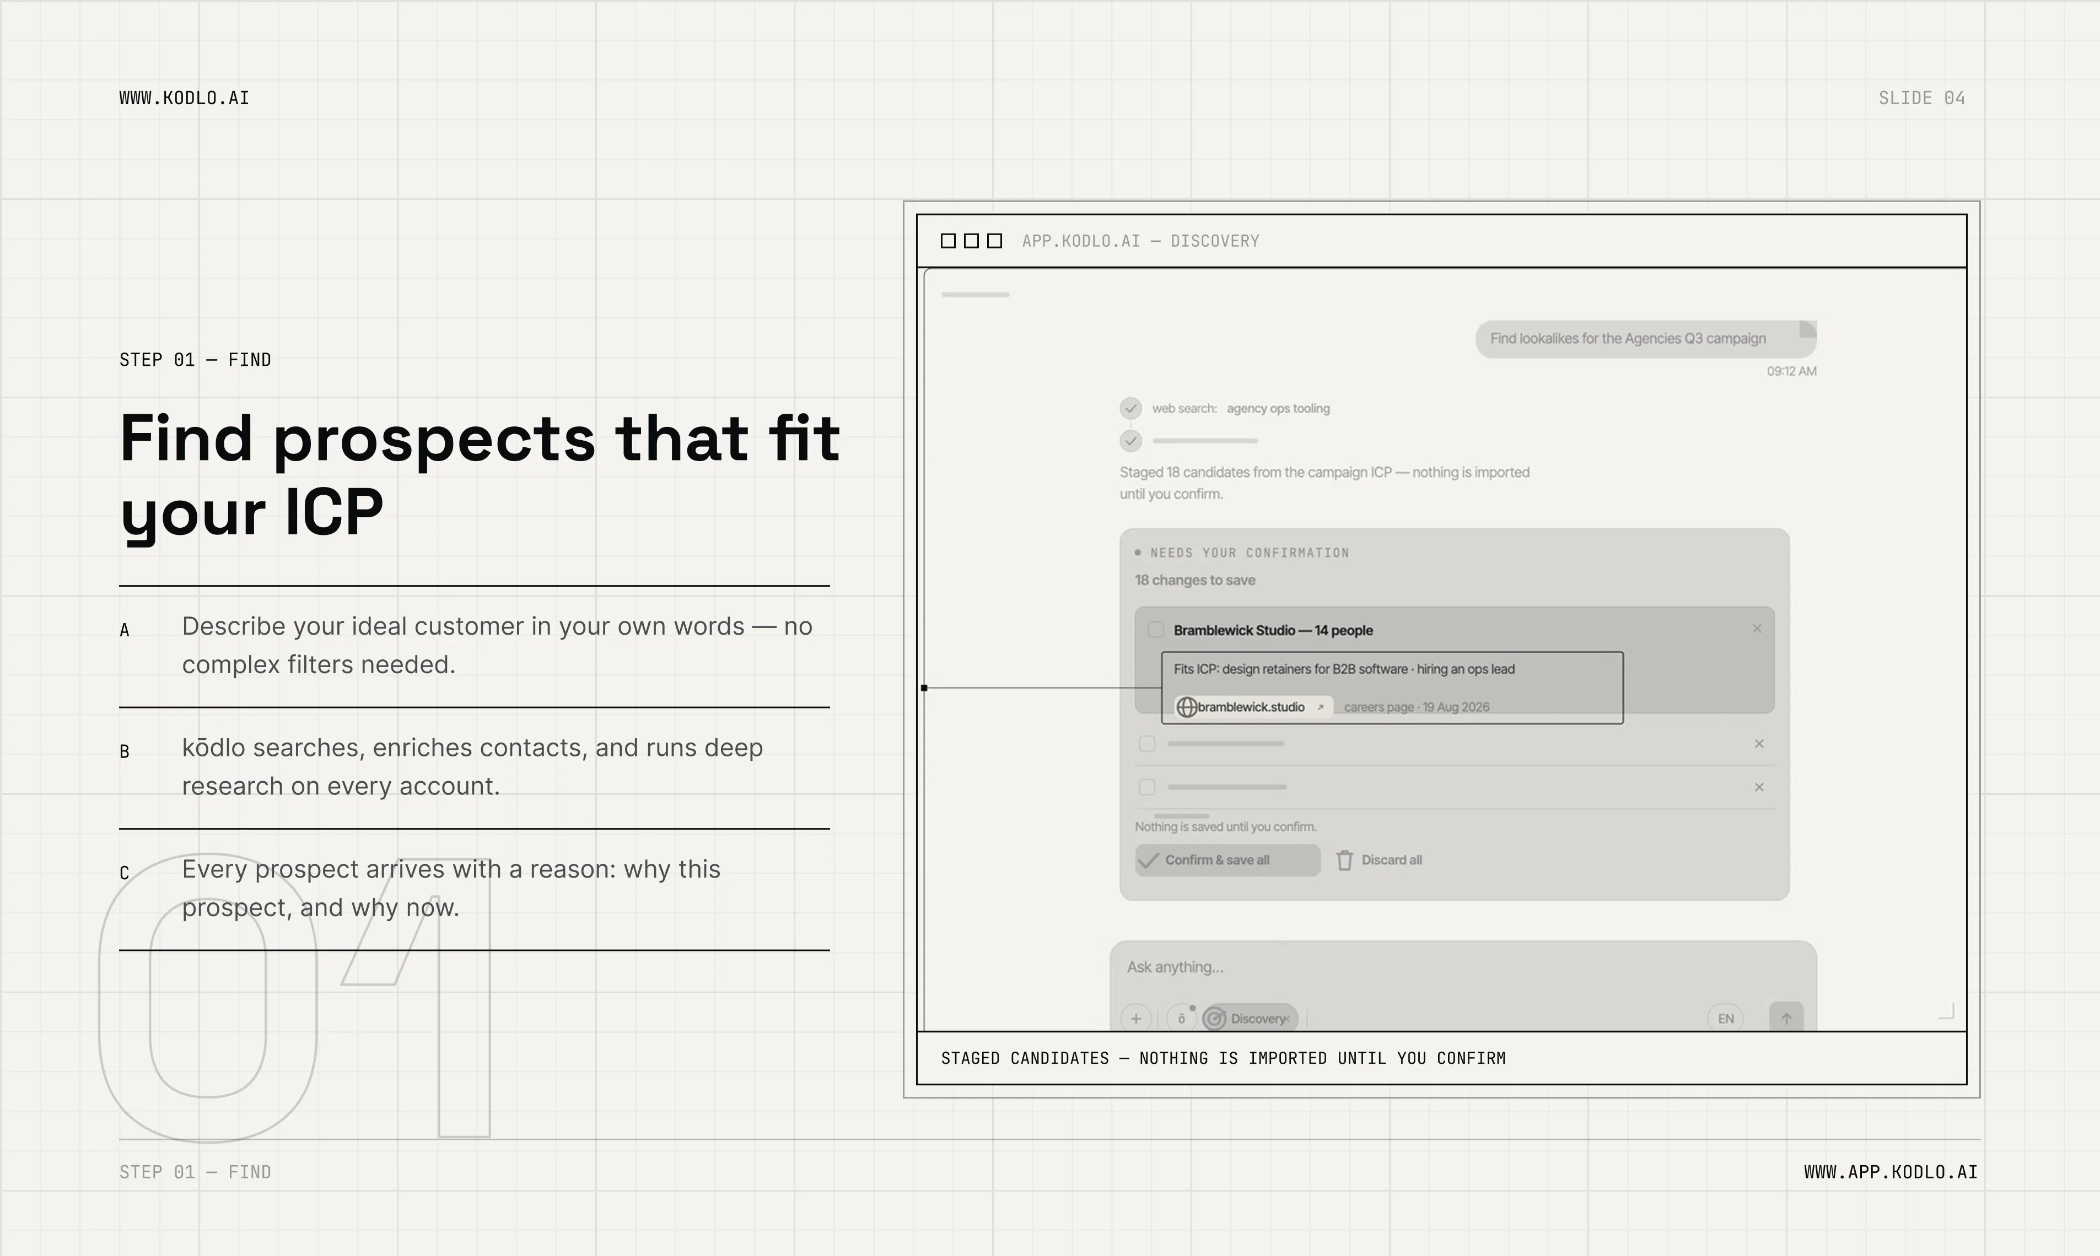The image size is (2100, 1256).
Task: Click WWW.KODLO.AI in the slide header
Action: tap(185, 98)
